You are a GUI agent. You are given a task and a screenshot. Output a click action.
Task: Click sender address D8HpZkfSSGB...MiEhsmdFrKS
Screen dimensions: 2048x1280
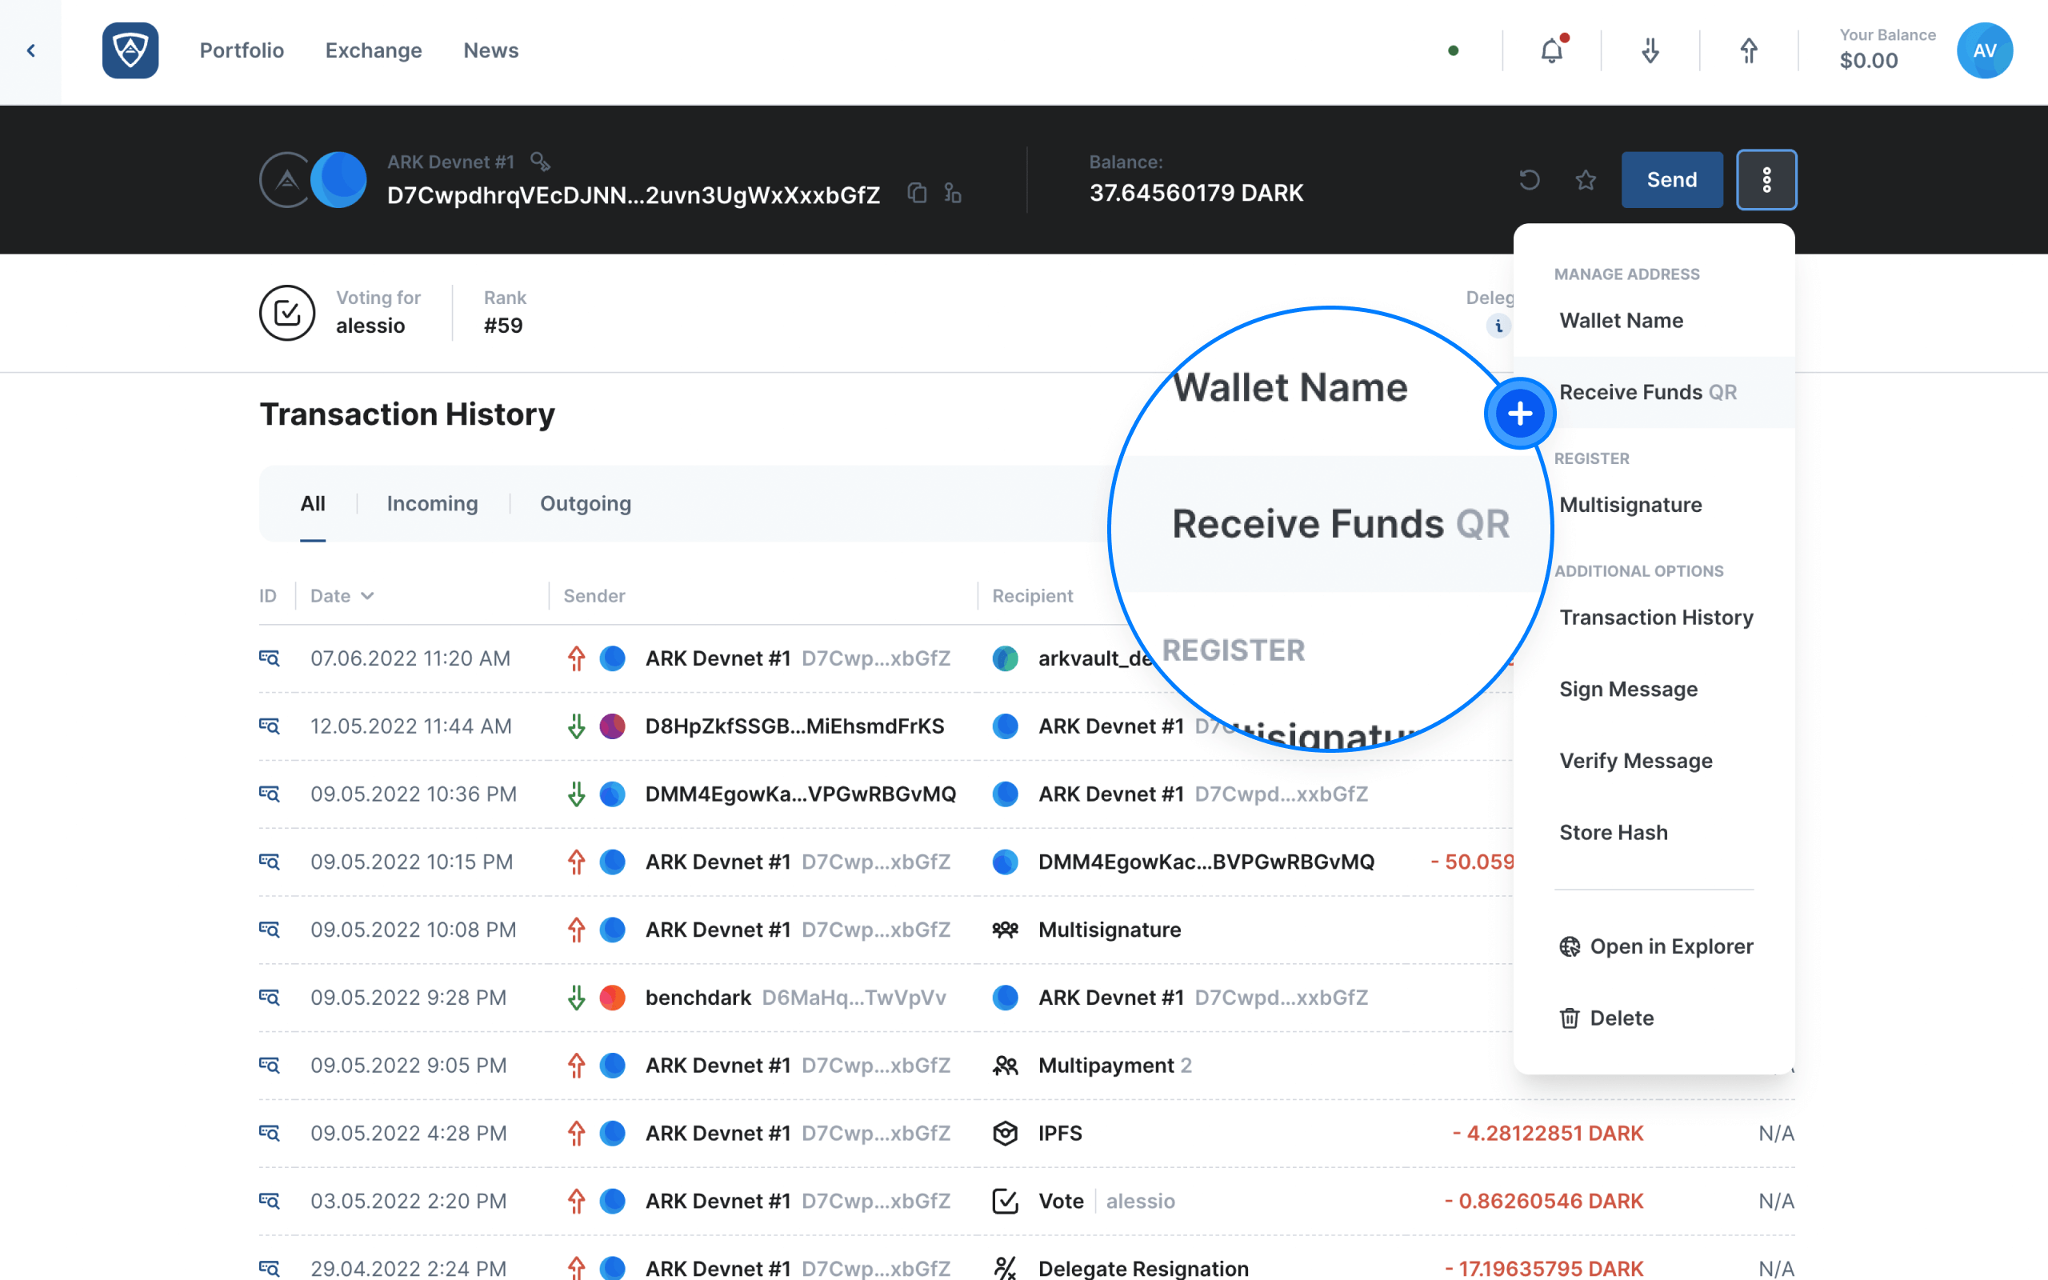pos(794,726)
